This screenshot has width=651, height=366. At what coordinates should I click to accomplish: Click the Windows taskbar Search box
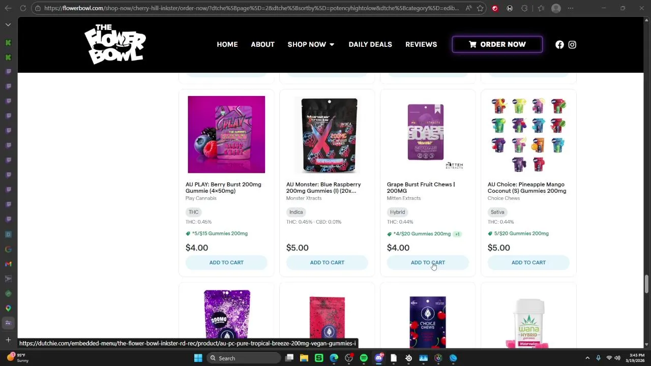pos(244,358)
